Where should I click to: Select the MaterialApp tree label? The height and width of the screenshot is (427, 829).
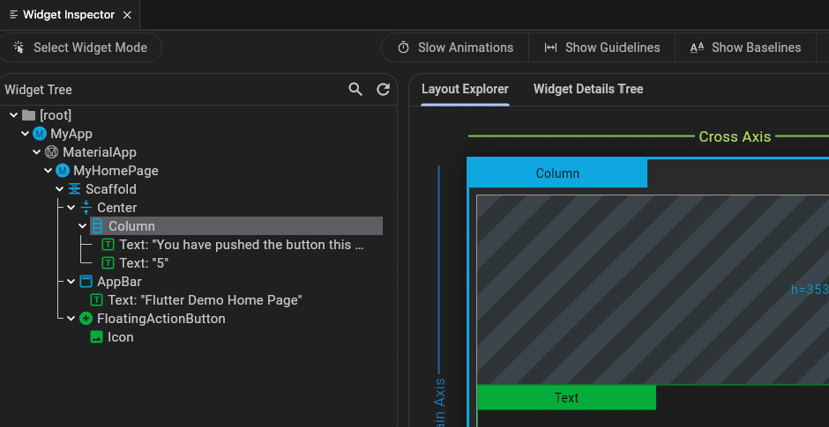[100, 152]
